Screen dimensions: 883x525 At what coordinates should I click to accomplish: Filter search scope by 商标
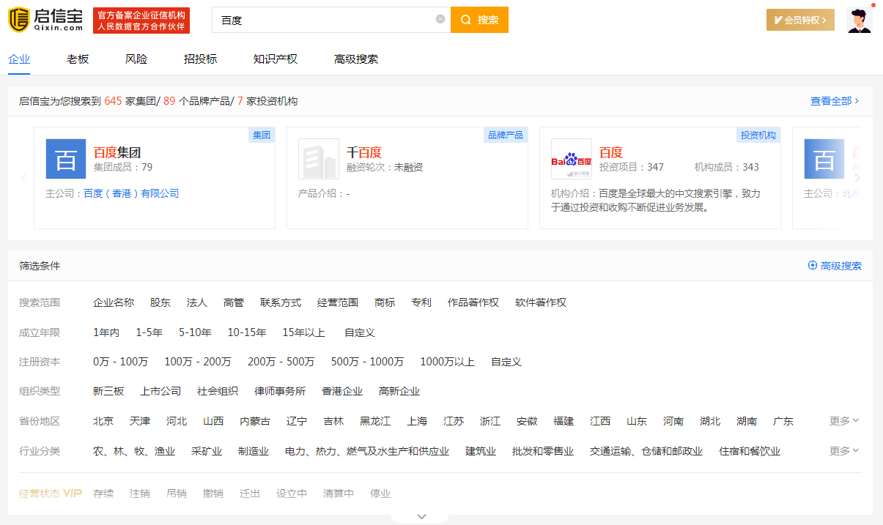385,302
